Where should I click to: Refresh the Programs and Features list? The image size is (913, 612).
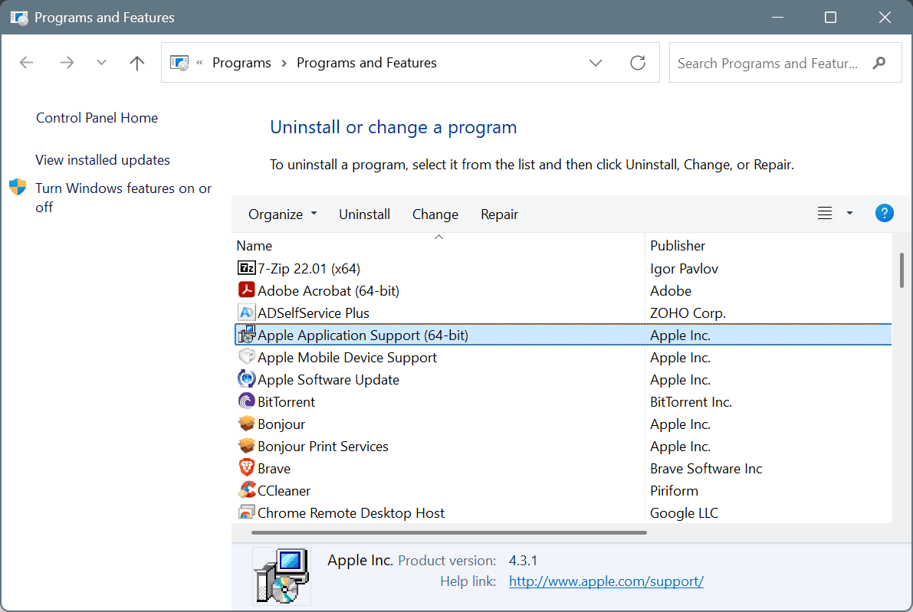(638, 63)
